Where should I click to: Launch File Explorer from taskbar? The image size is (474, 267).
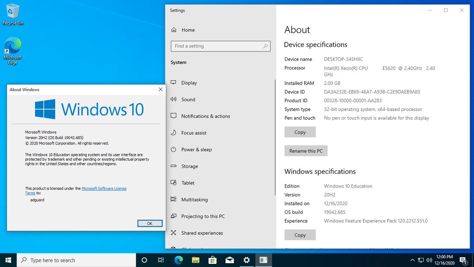196,260
